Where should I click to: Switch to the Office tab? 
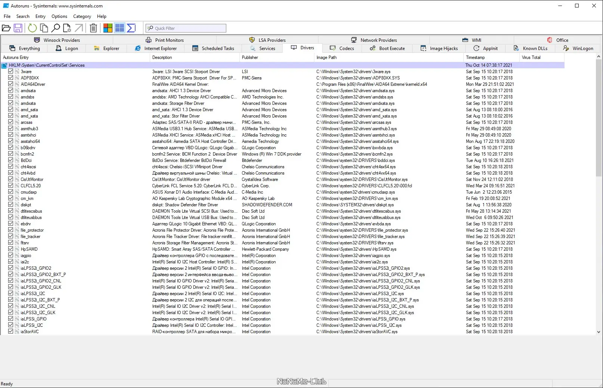click(x=558, y=40)
